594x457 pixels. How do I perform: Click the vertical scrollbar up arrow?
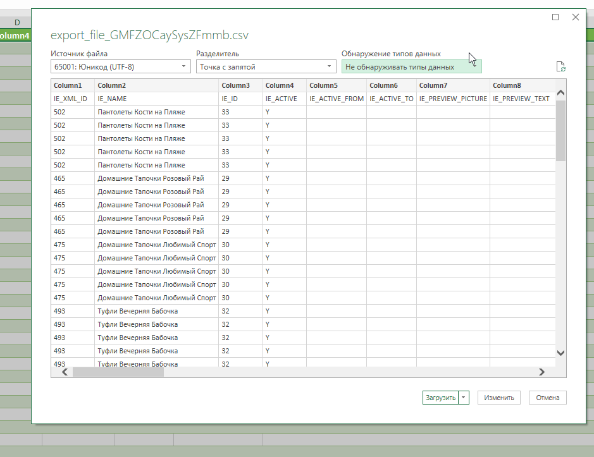(x=560, y=93)
